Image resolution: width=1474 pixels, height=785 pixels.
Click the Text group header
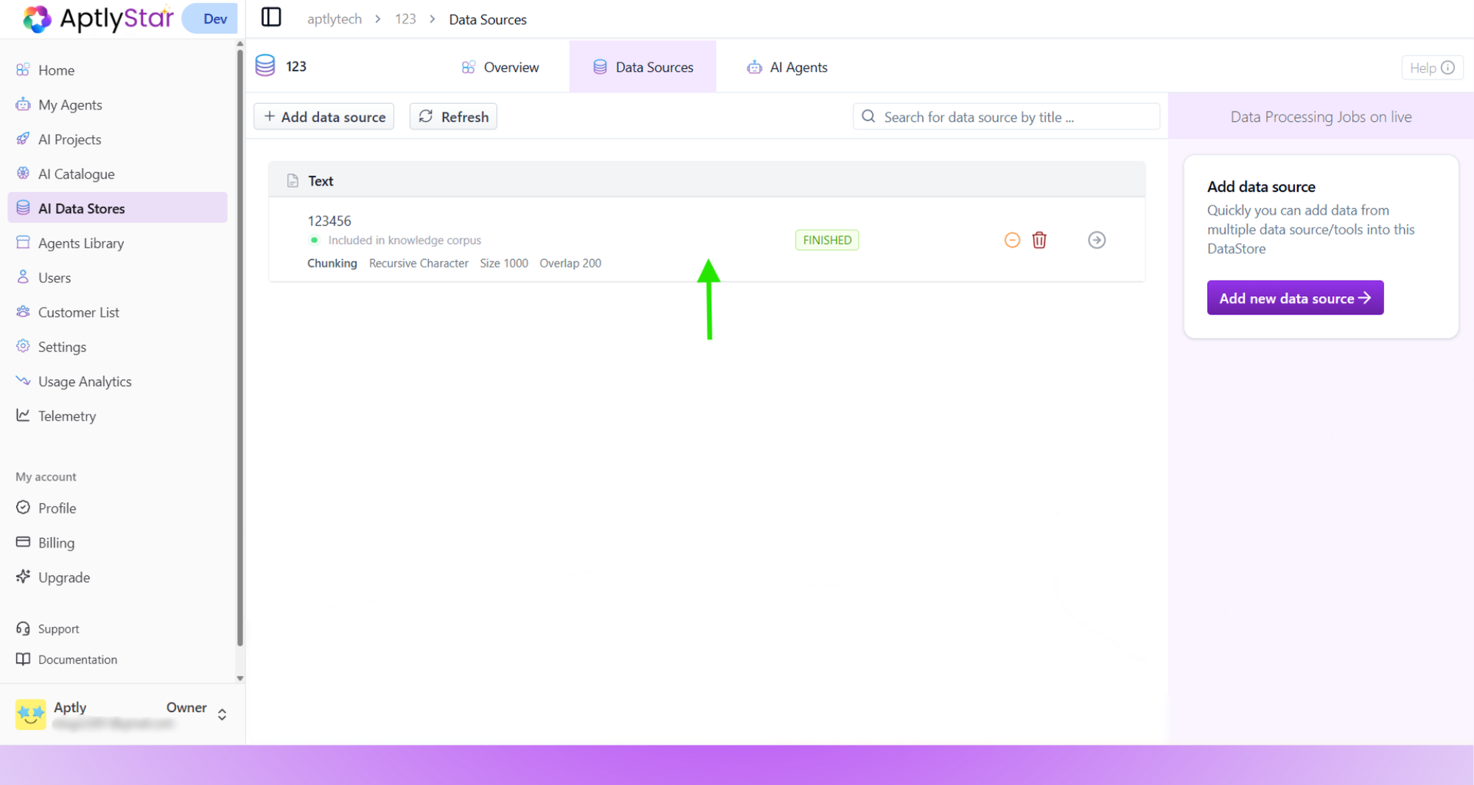(x=707, y=180)
